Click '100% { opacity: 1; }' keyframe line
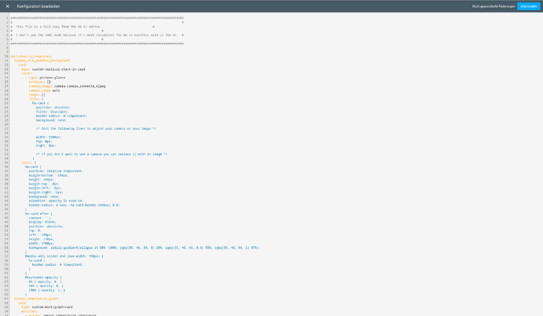 click(x=46, y=290)
